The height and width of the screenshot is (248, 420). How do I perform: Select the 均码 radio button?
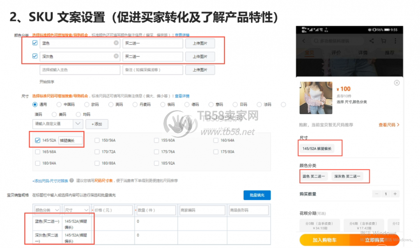pos(78,114)
